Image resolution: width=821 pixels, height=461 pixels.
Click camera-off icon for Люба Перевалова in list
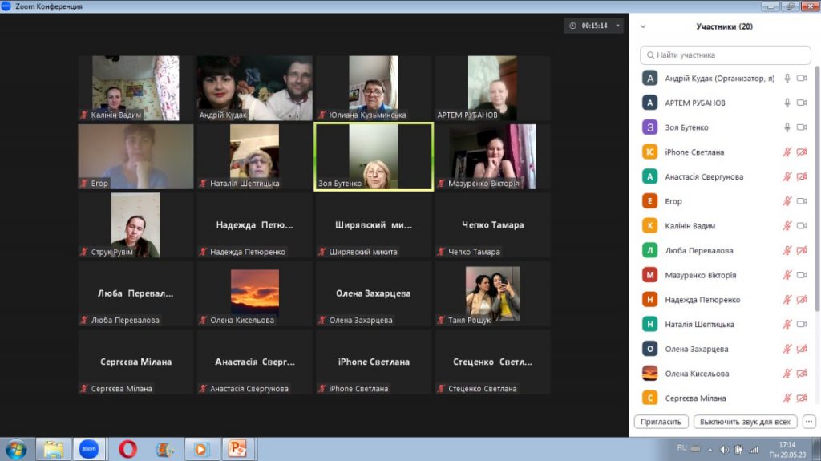point(802,250)
